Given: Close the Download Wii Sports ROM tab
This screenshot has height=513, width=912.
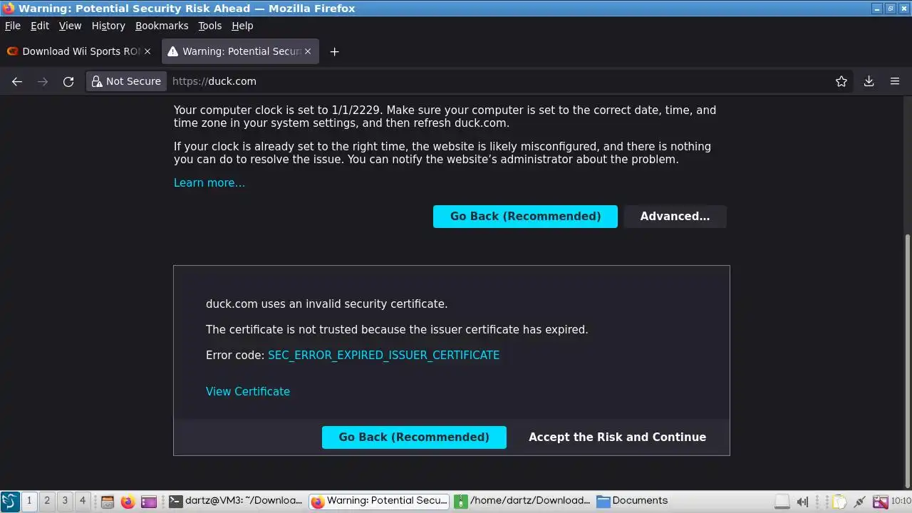Looking at the screenshot, I should 147,51.
